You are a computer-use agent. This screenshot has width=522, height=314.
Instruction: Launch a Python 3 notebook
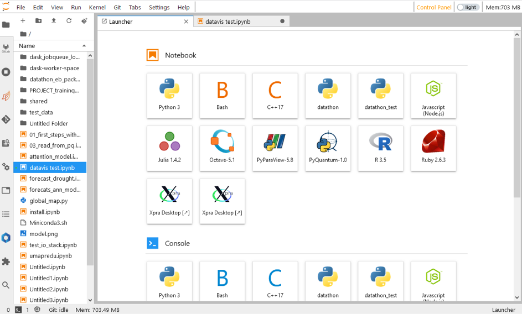[169, 96]
